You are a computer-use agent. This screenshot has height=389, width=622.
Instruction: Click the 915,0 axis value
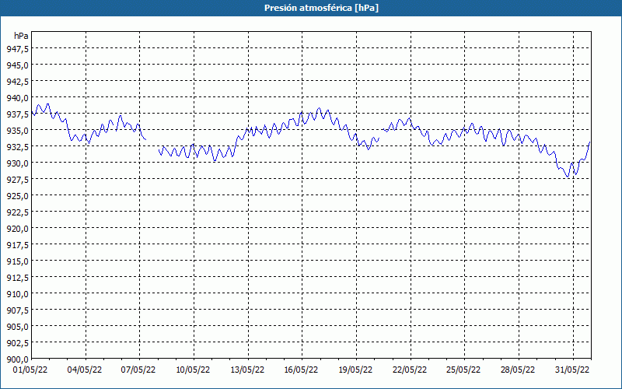(x=17, y=261)
